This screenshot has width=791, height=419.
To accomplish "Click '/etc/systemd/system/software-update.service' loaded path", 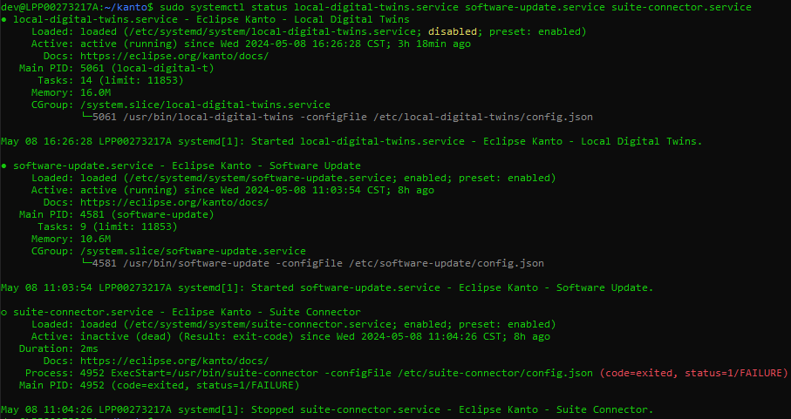I will click(x=260, y=178).
